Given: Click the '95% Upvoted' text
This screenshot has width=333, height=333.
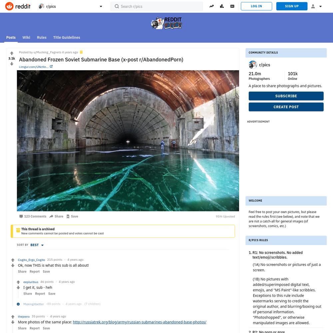Looking at the screenshot, I should (x=225, y=216).
